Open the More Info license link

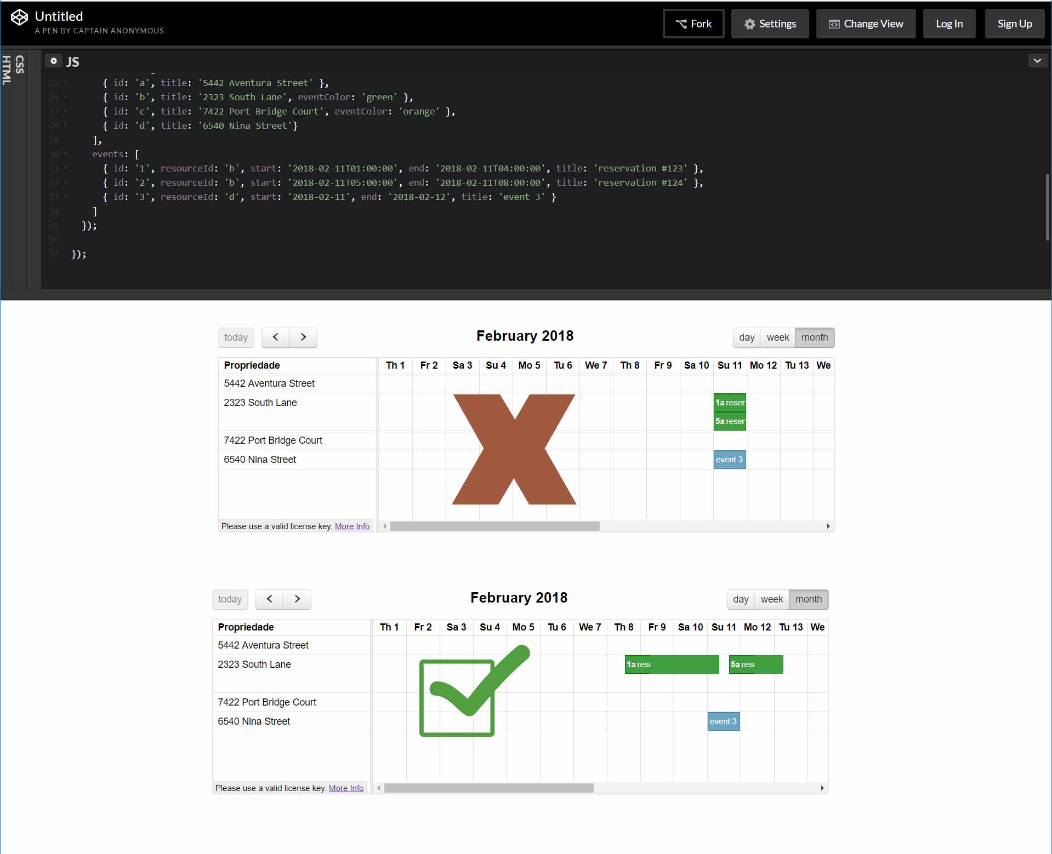[351, 526]
